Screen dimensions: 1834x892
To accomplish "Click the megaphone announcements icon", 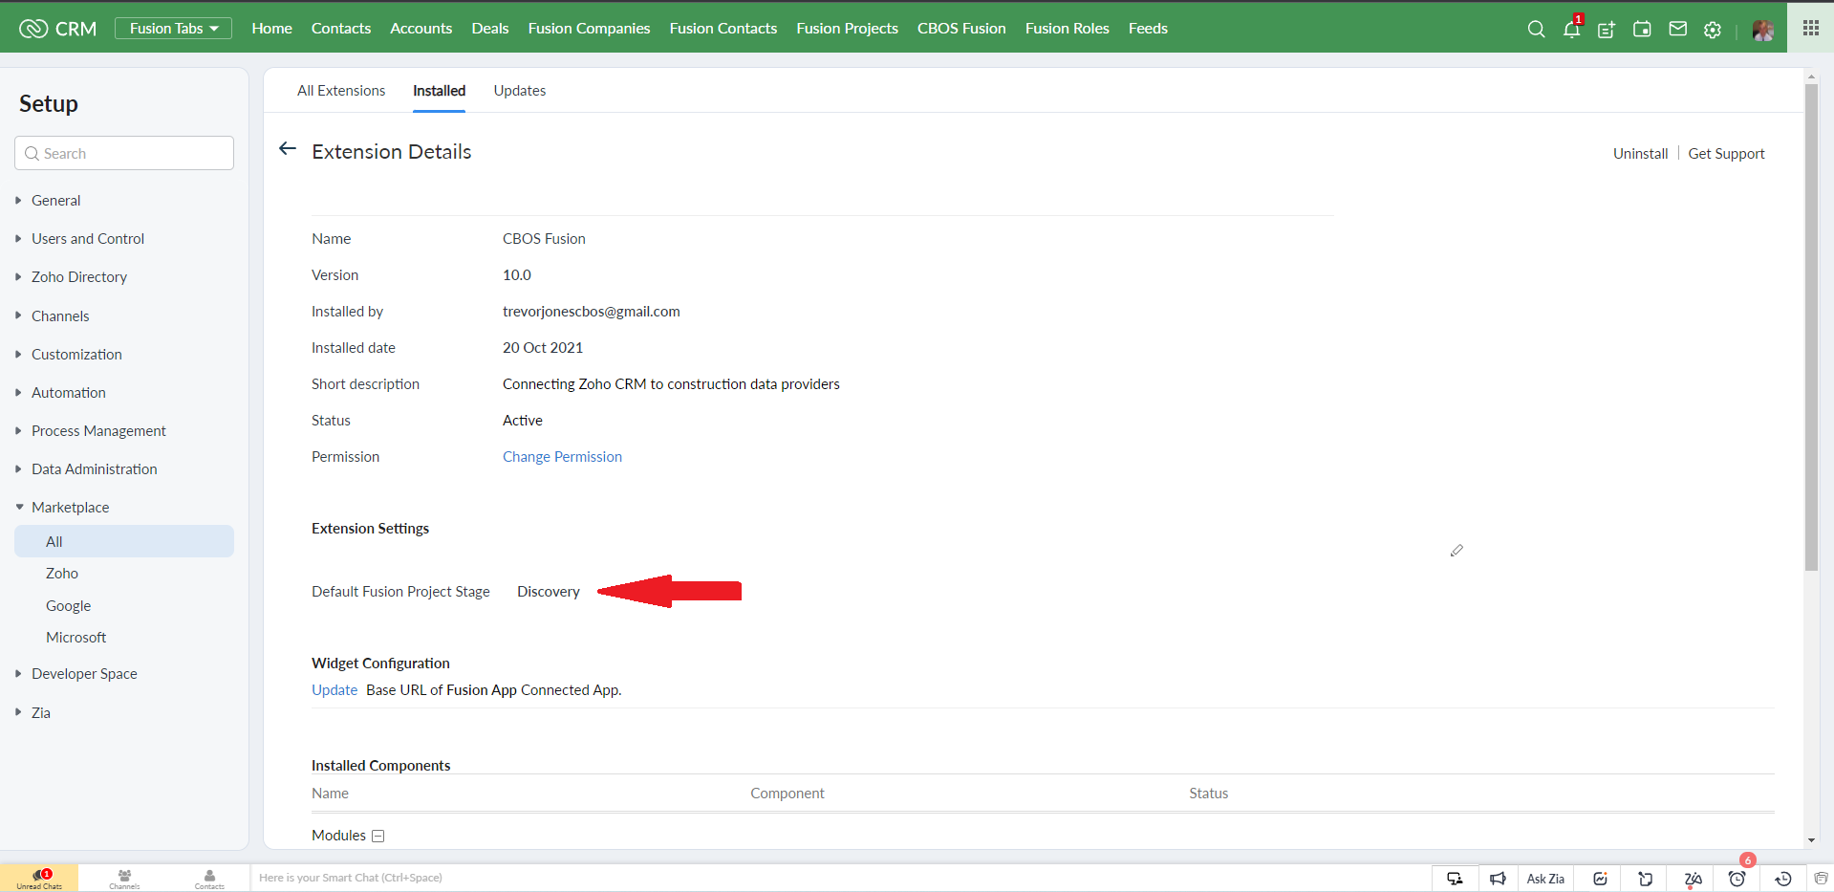I will tap(1498, 879).
